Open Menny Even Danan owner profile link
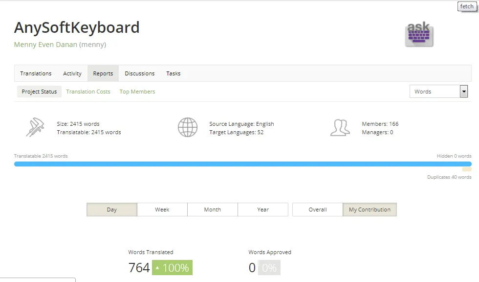The image size is (479, 282). click(x=45, y=45)
